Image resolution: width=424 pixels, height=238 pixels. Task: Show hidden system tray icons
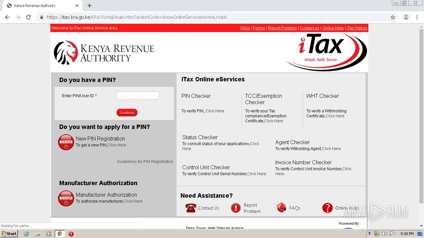(369, 234)
